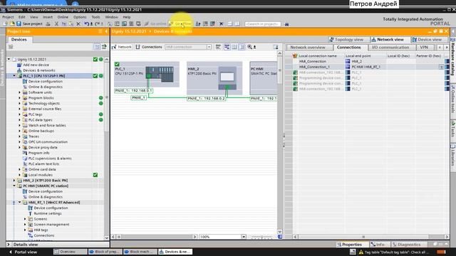The height and width of the screenshot is (256, 456).
Task: Switch to Device view tab
Action: pos(427,40)
